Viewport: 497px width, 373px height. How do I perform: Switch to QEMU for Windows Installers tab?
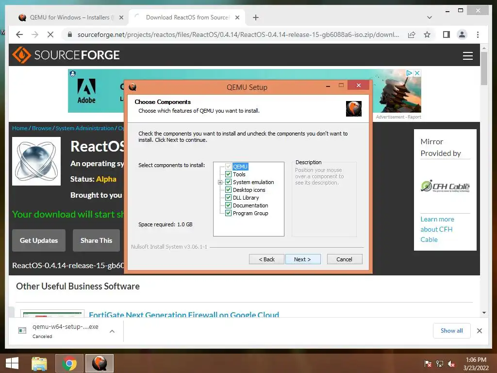tap(71, 17)
